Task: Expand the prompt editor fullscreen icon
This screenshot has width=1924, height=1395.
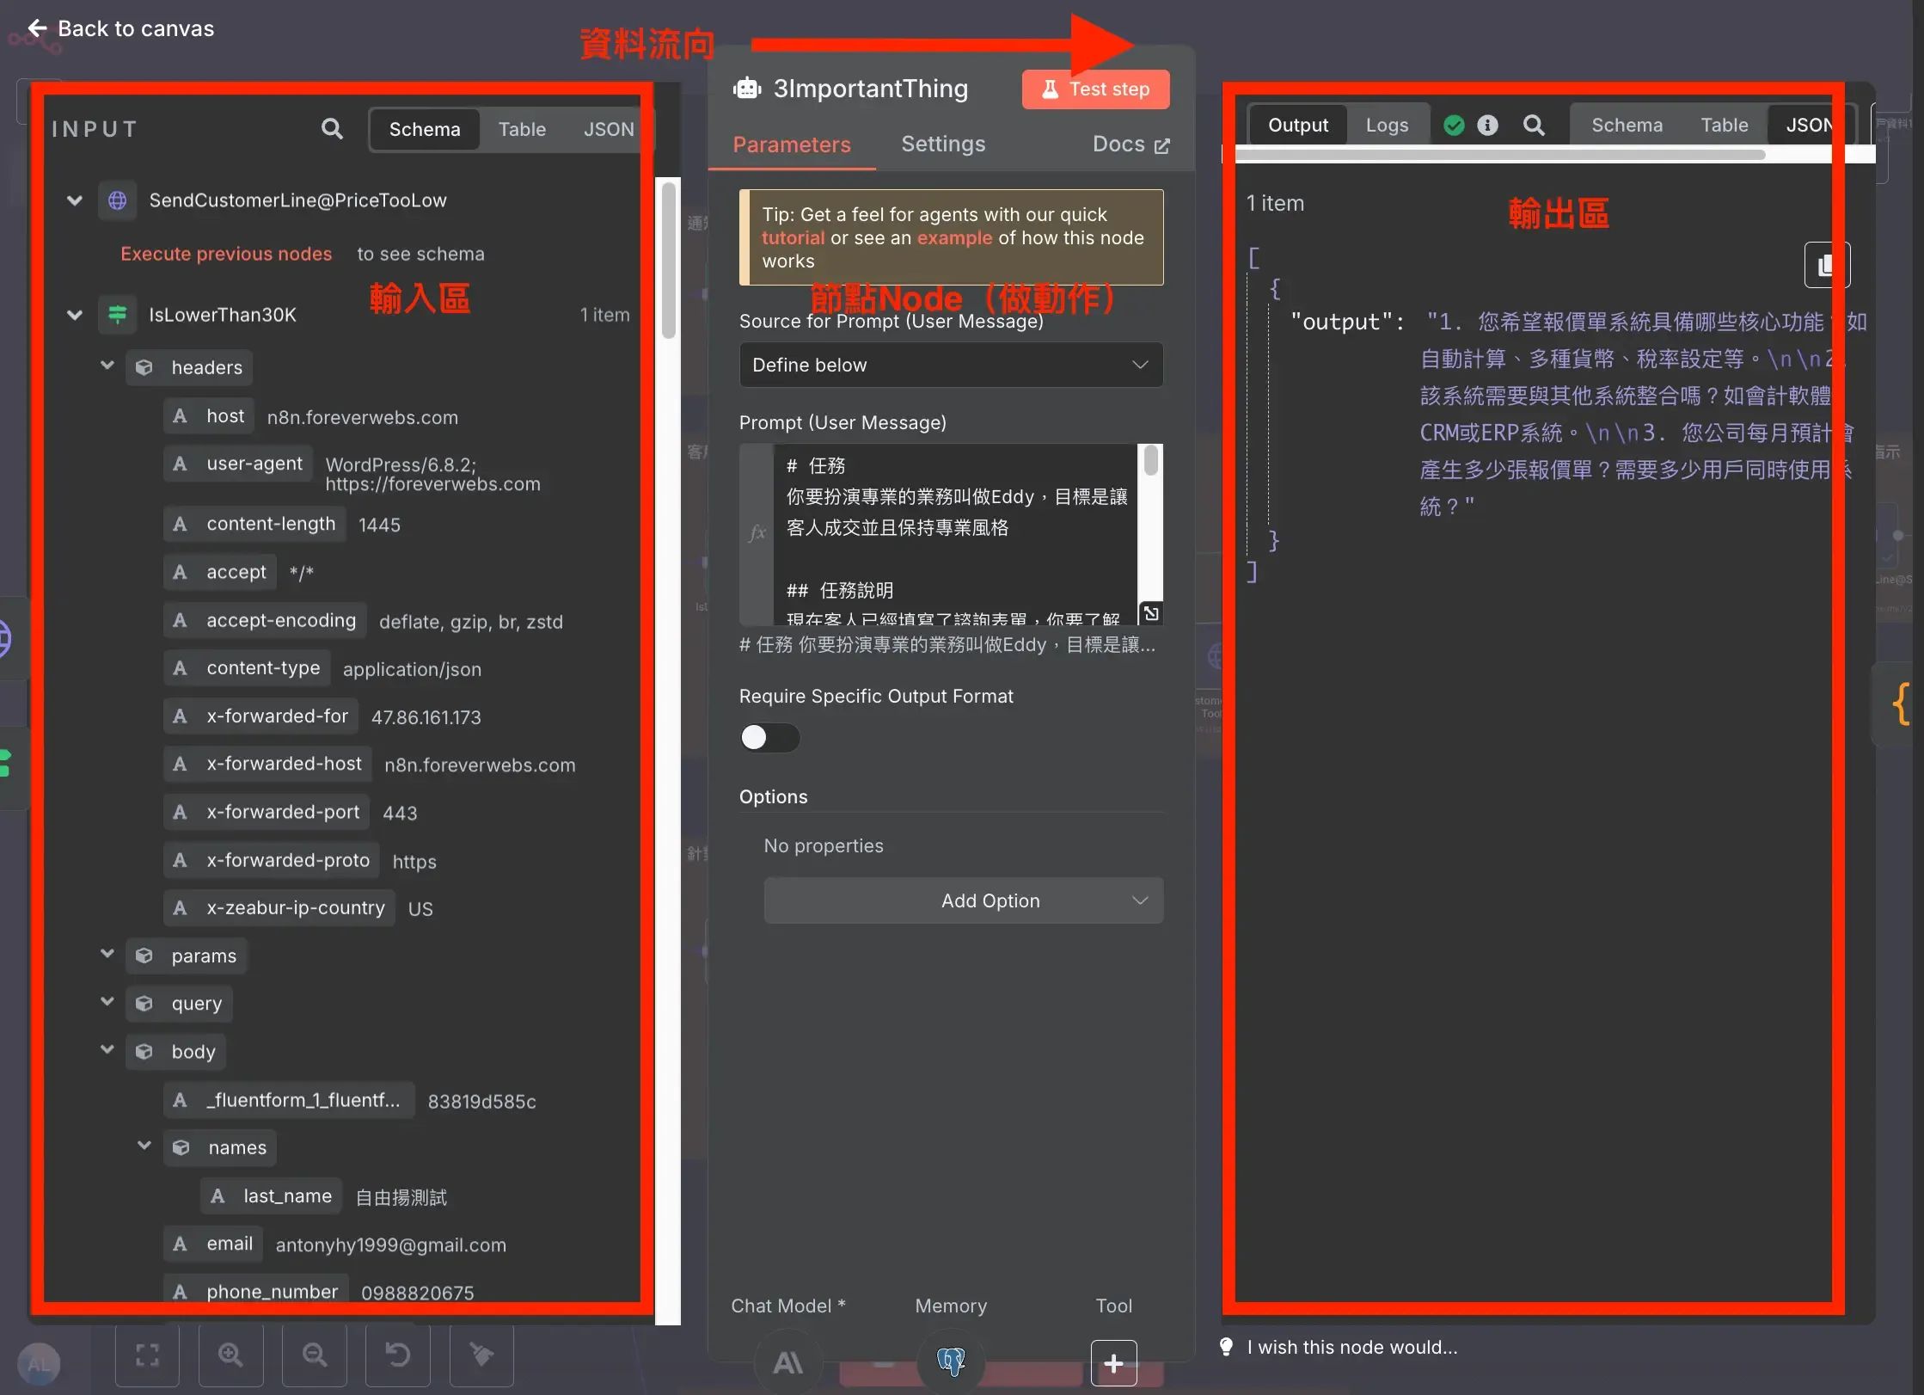Action: tap(1151, 613)
